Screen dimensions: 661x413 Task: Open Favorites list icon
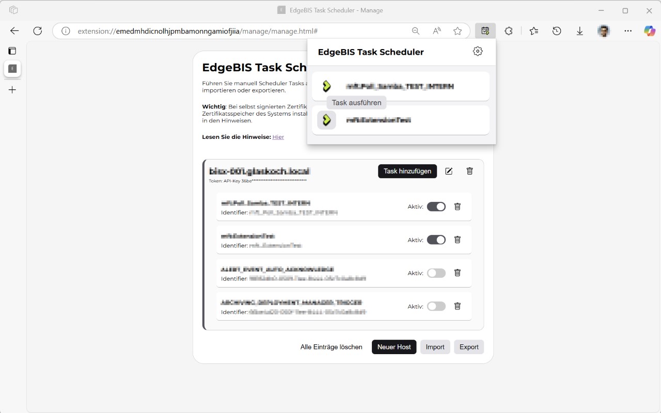[534, 31]
